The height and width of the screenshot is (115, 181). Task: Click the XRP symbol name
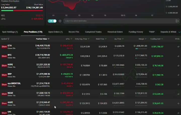[10, 74]
